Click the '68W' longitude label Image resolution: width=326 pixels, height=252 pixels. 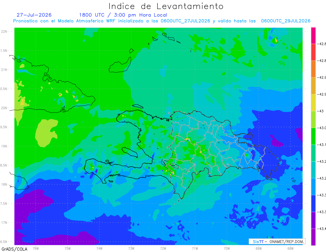coord(290,248)
